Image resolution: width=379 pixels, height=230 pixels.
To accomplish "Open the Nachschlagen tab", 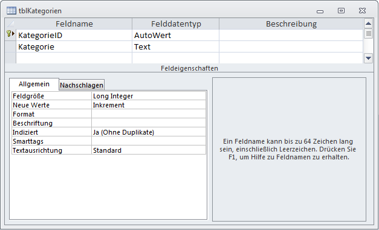I will tap(82, 85).
